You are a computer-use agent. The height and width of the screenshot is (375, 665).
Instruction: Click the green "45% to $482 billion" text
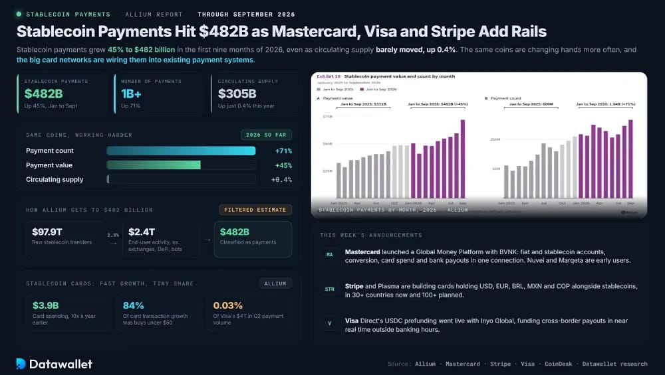tap(141, 50)
